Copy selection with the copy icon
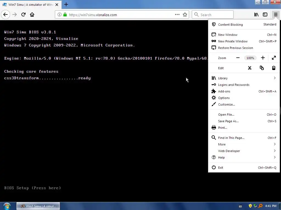The width and height of the screenshot is (281, 210). click(x=262, y=68)
